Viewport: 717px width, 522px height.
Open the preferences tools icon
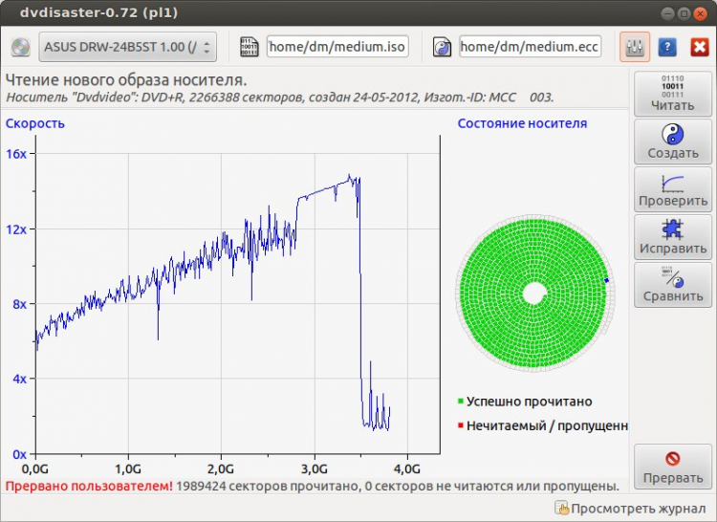click(x=635, y=47)
